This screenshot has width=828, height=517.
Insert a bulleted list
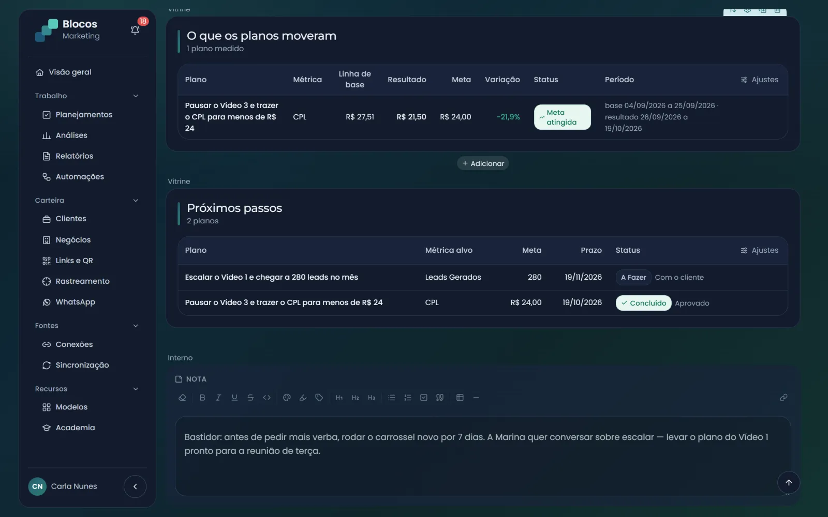pyautogui.click(x=391, y=398)
